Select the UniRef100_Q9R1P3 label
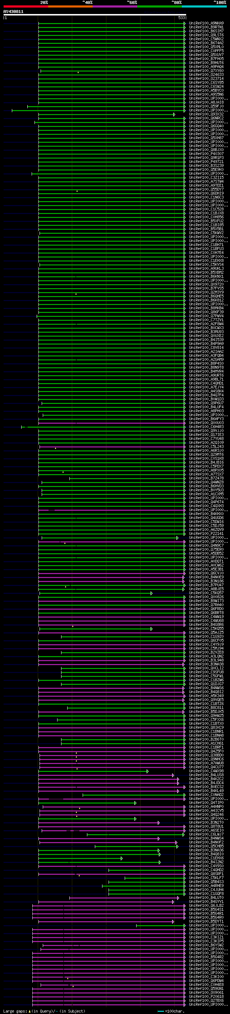The width and height of the screenshot is (230, 1014). point(206,158)
